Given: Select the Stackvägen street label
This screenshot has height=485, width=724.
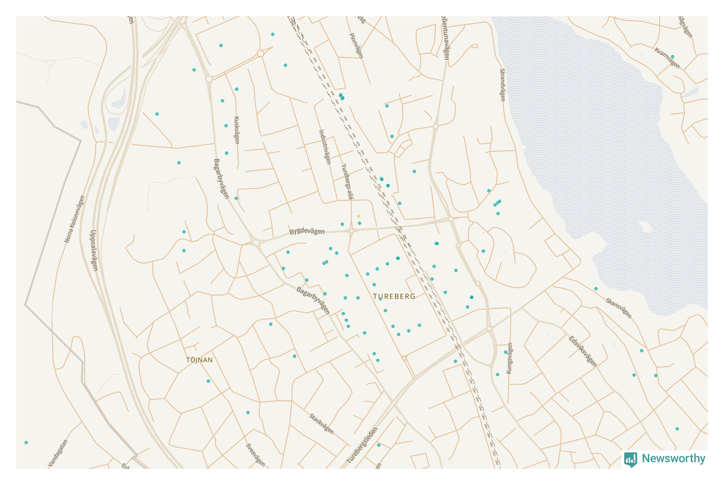Looking at the screenshot, I should (x=321, y=423).
